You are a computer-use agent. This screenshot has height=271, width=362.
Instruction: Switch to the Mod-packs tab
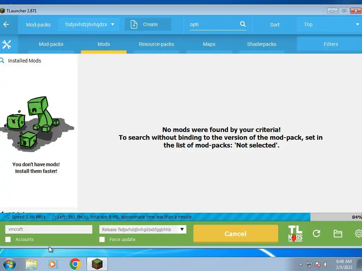51,44
